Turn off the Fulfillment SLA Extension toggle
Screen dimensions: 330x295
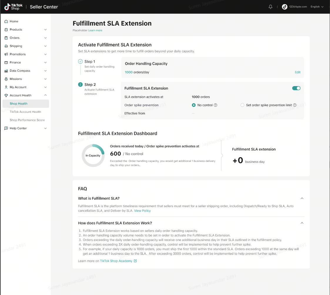click(296, 88)
